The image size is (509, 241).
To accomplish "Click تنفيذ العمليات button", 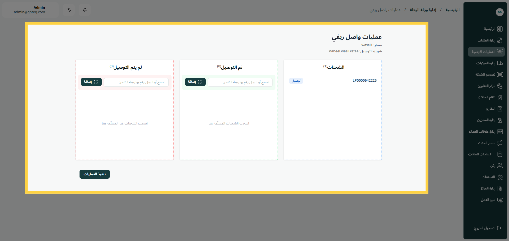I will 95,174.
